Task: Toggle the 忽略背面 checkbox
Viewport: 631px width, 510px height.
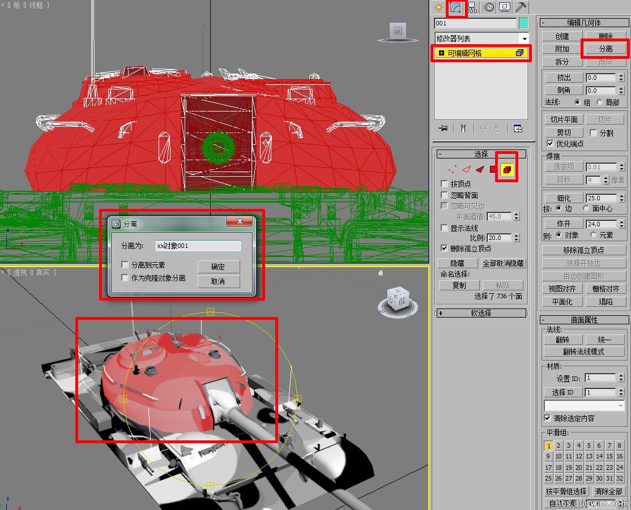Action: click(x=445, y=195)
